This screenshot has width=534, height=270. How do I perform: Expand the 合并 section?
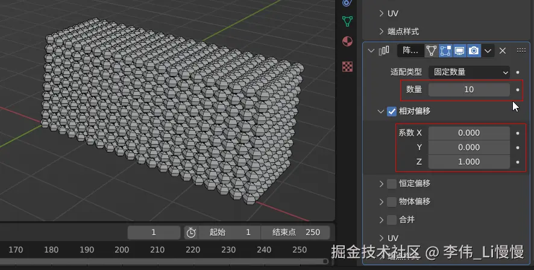point(382,219)
